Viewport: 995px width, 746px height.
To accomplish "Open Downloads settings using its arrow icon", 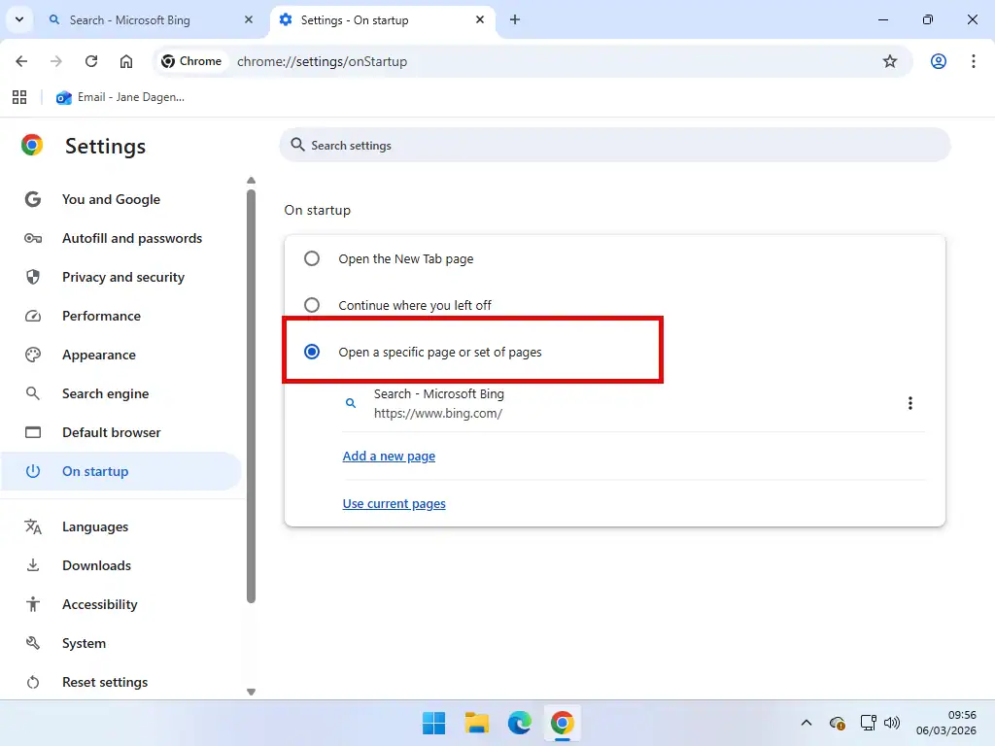I will [33, 565].
